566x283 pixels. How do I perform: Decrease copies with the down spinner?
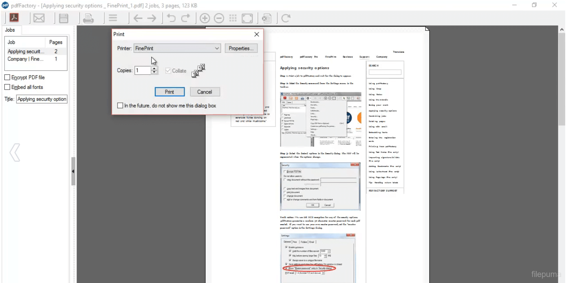[154, 72]
